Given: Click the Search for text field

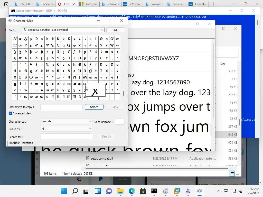Looking at the screenshot, I should (67, 136).
